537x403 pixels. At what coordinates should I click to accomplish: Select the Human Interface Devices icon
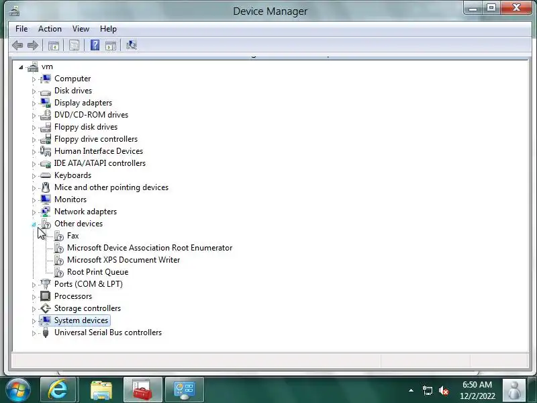pyautogui.click(x=45, y=151)
